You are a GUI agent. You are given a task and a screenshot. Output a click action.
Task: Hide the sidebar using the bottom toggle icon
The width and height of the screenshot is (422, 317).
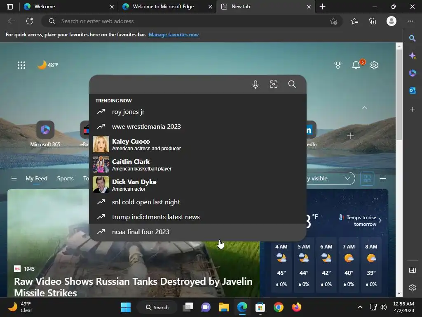point(412,270)
